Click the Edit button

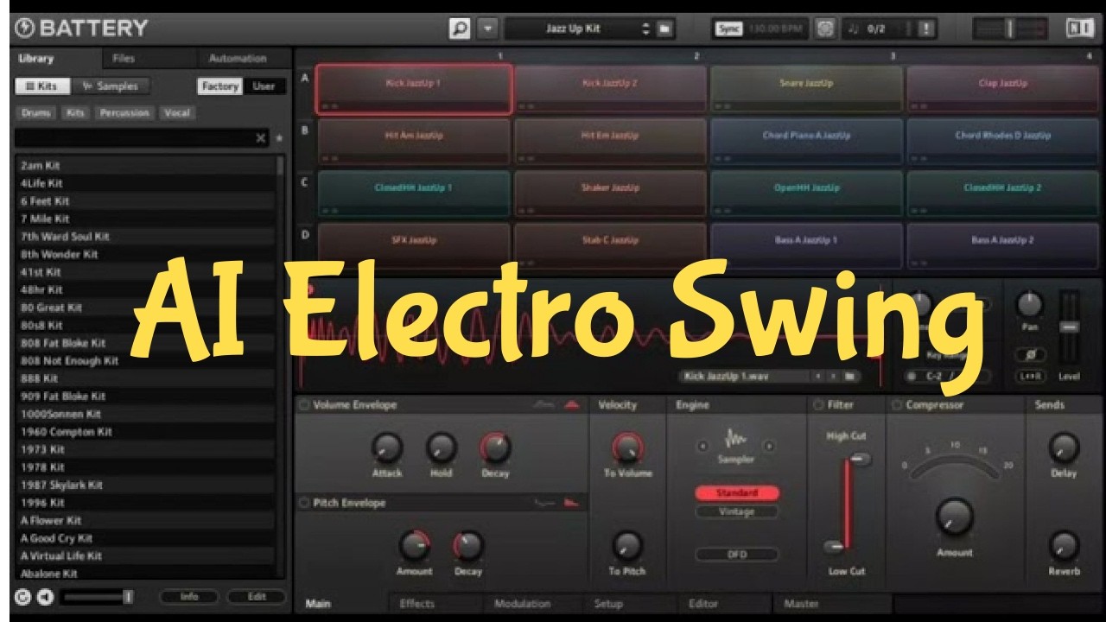(x=257, y=597)
